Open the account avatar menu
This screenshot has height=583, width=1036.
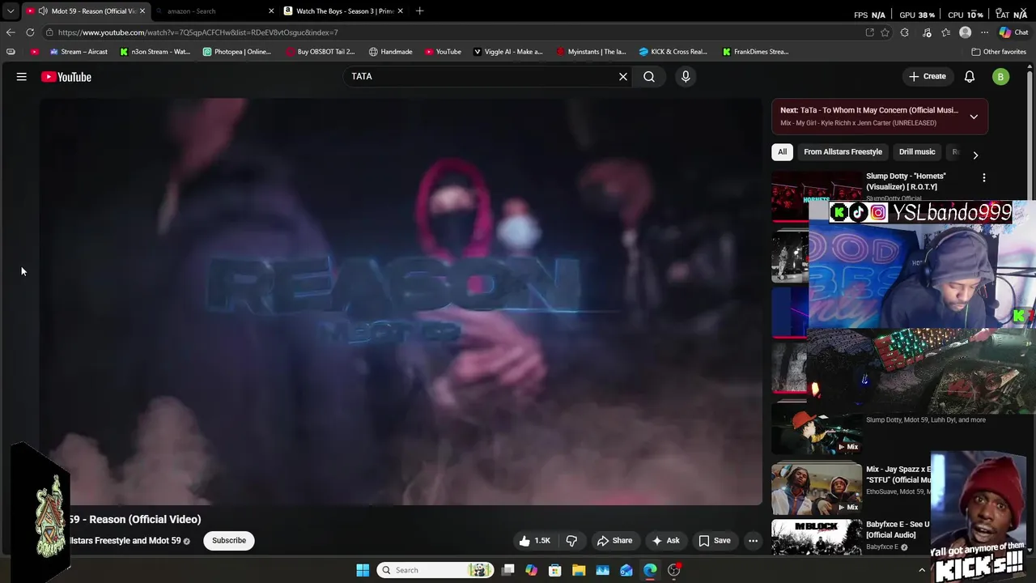point(1001,77)
